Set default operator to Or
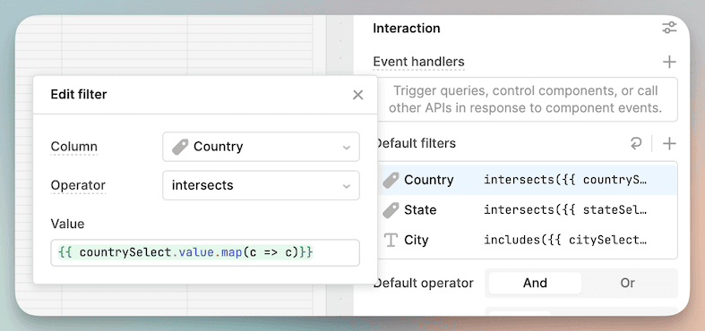 pyautogui.click(x=627, y=283)
